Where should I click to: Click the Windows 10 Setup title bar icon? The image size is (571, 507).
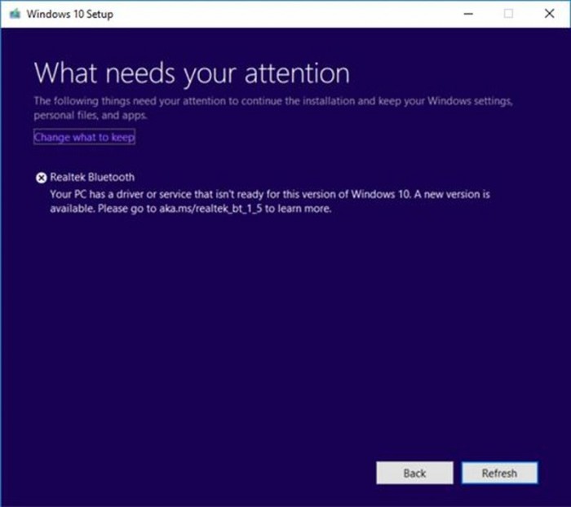(x=12, y=14)
